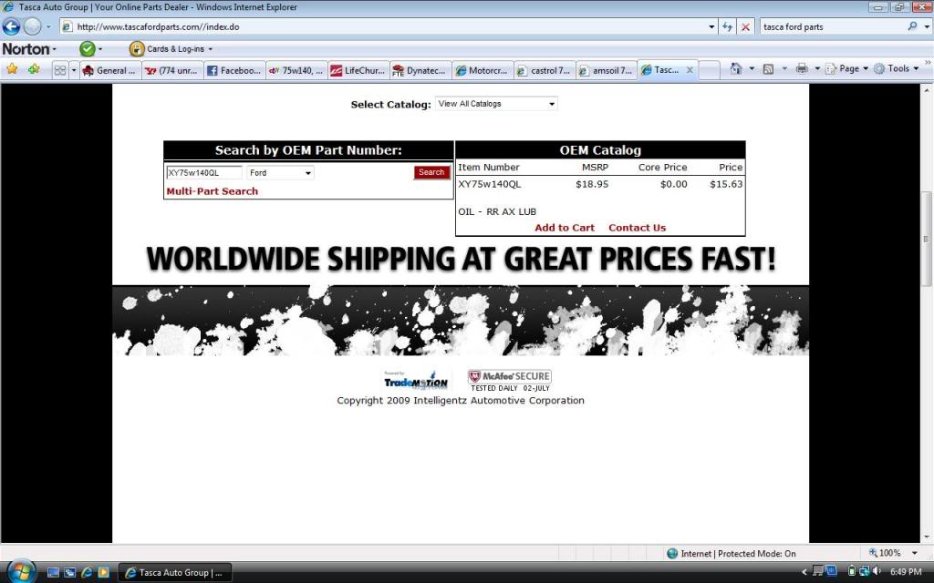The width and height of the screenshot is (934, 583).
Task: Stop loading with the red X icon
Action: coord(745,26)
